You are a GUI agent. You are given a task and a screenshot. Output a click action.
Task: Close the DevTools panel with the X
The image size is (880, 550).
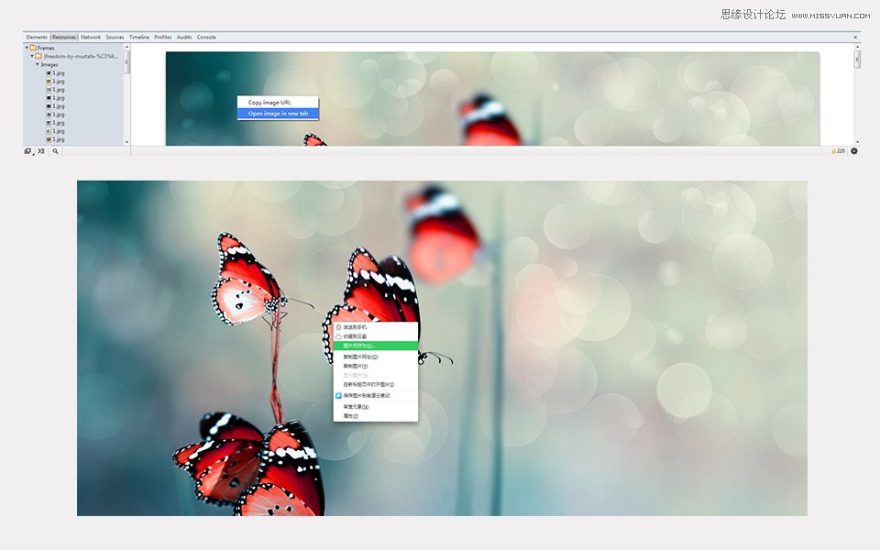[855, 37]
